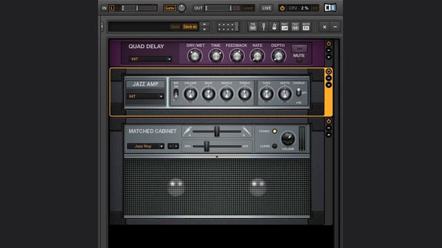
Task: Click the Quad Delay Depth knob
Action: (278, 56)
